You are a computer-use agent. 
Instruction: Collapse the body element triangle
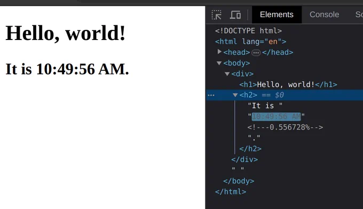tap(219, 63)
